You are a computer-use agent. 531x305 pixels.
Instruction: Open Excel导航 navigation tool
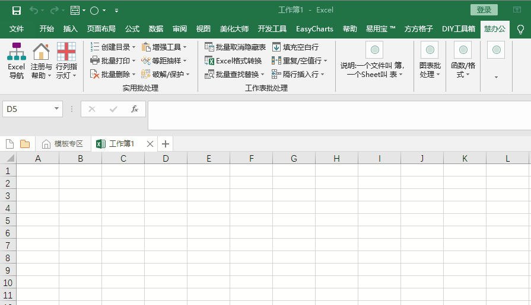16,61
